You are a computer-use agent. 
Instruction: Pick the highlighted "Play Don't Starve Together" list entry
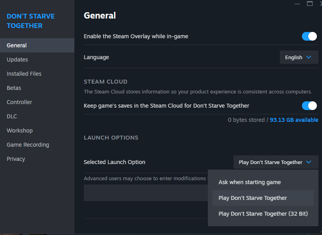[253, 198]
